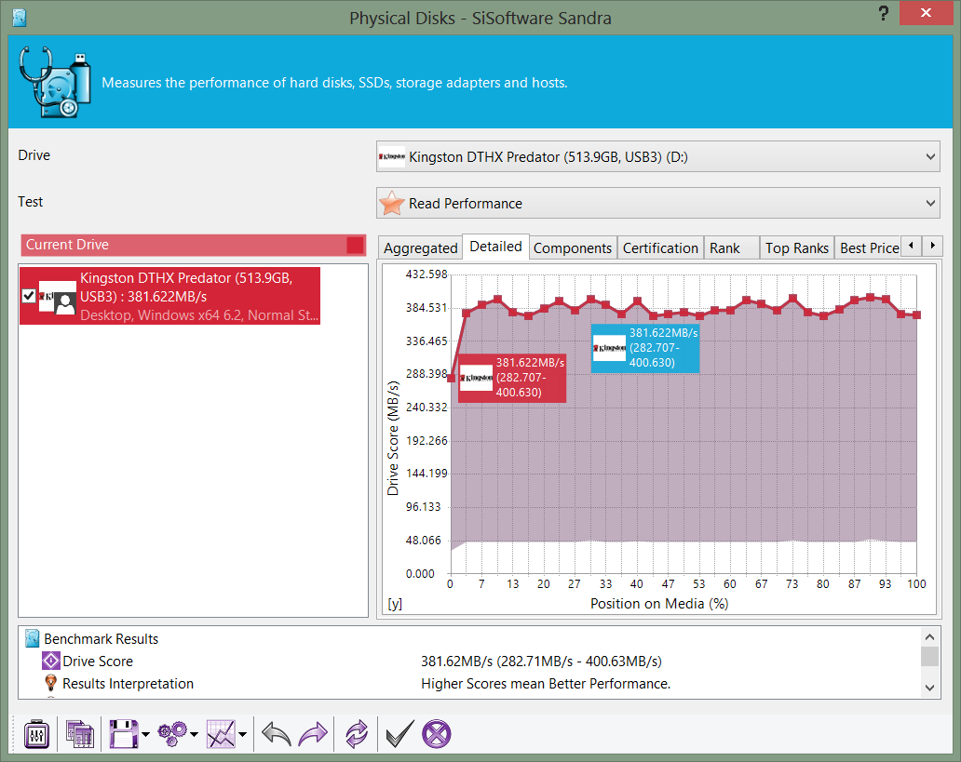The height and width of the screenshot is (762, 961).
Task: Open the gears icon dropdown arrow
Action: [194, 734]
